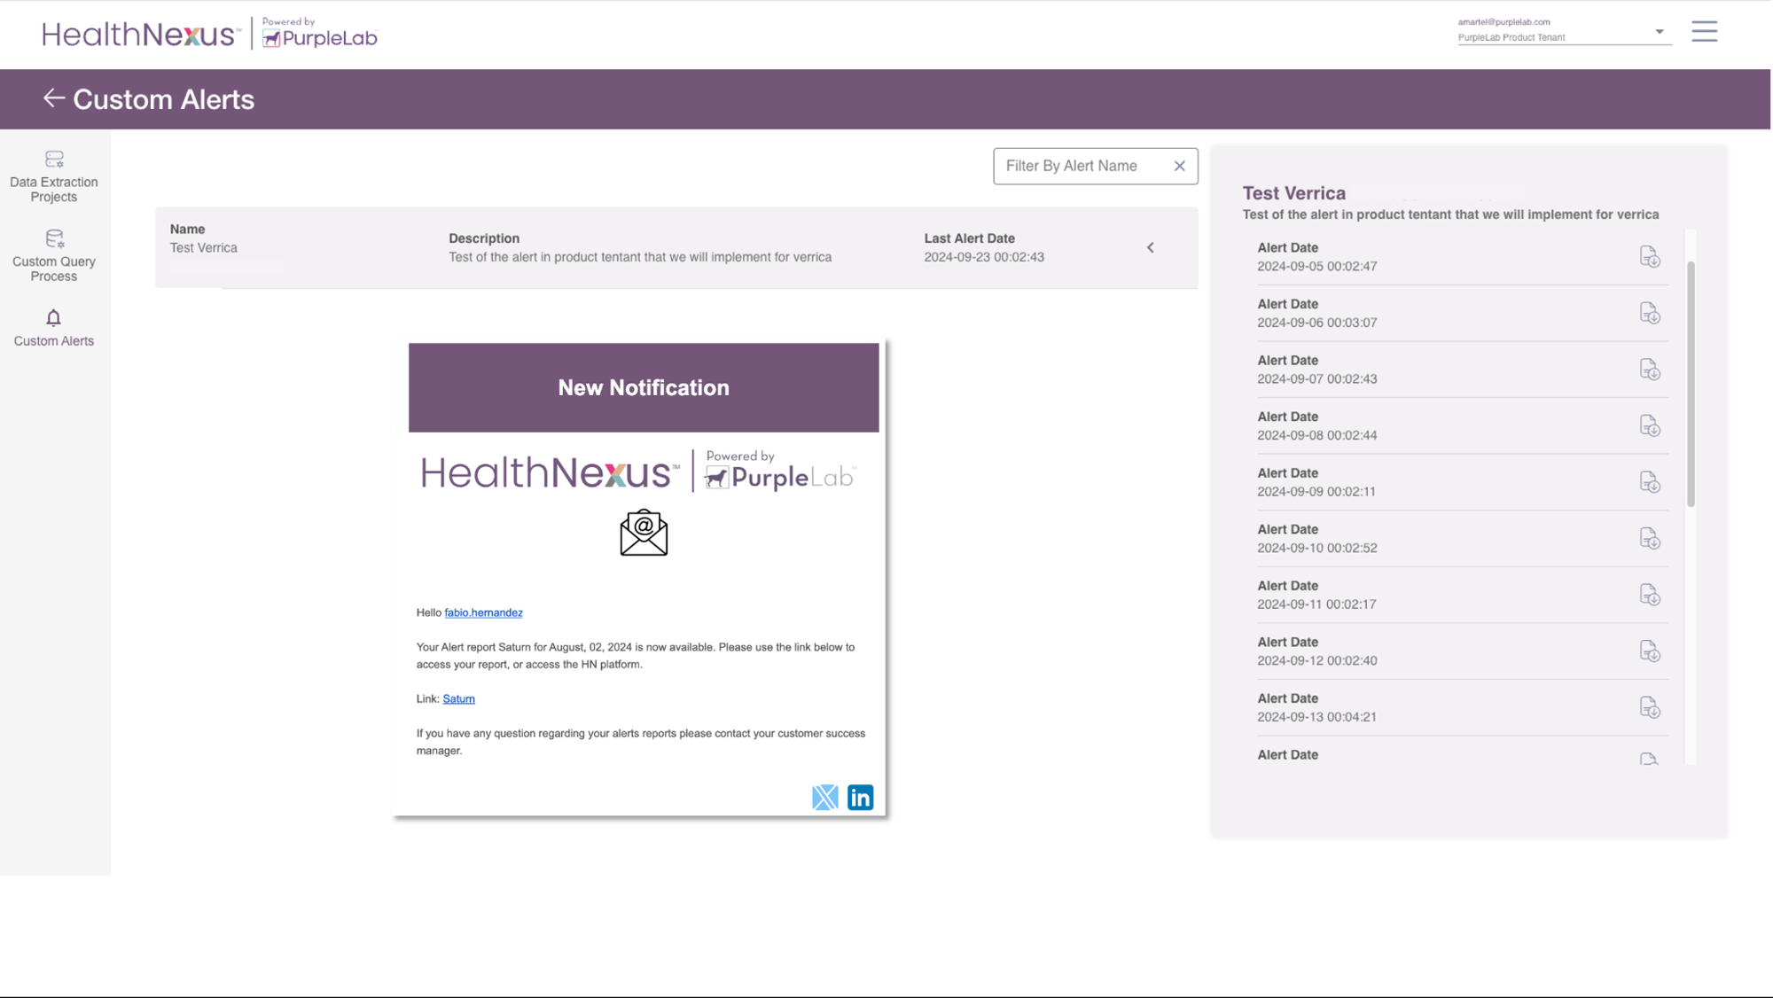This screenshot has width=1773, height=998.
Task: Open the hamburger menu at top right
Action: [1704, 32]
